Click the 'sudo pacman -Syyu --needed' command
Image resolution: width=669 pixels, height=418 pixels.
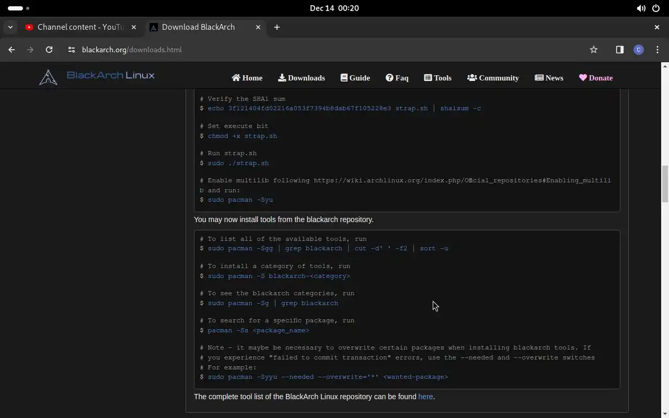point(328,377)
